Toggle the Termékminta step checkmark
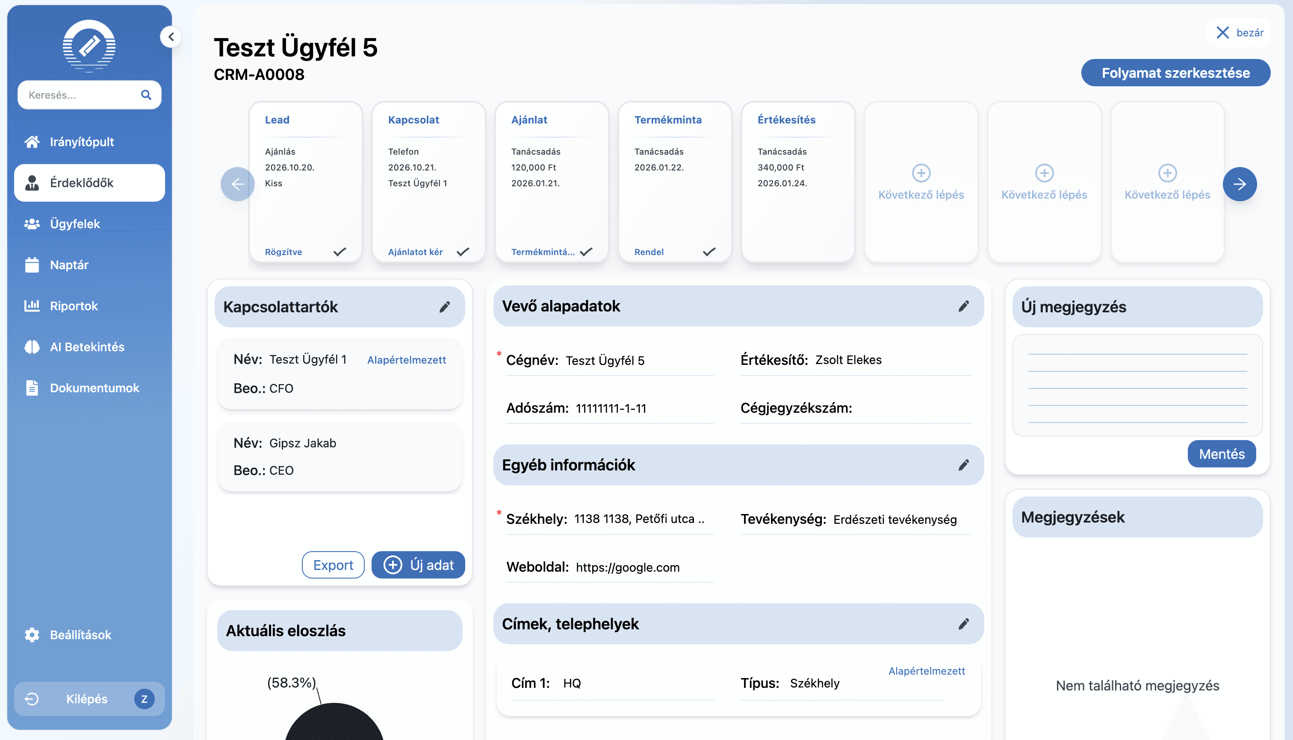The height and width of the screenshot is (740, 1293). pyautogui.click(x=709, y=252)
